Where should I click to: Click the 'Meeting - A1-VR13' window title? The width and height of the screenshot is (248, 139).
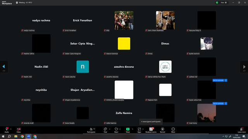point(25,3)
